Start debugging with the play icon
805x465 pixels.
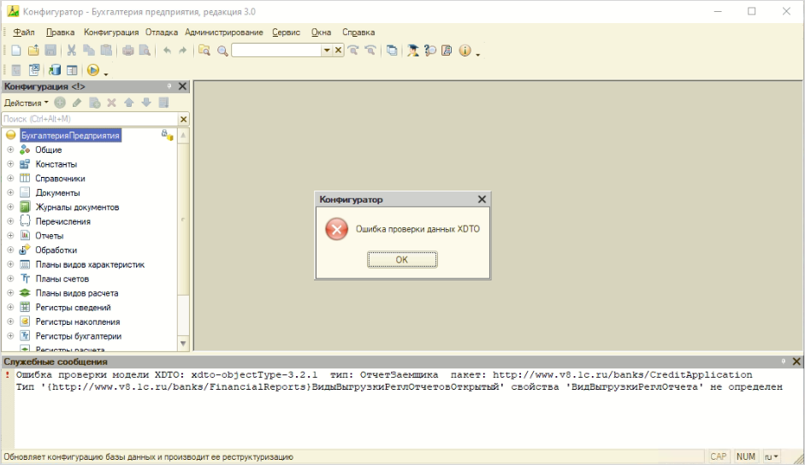93,70
